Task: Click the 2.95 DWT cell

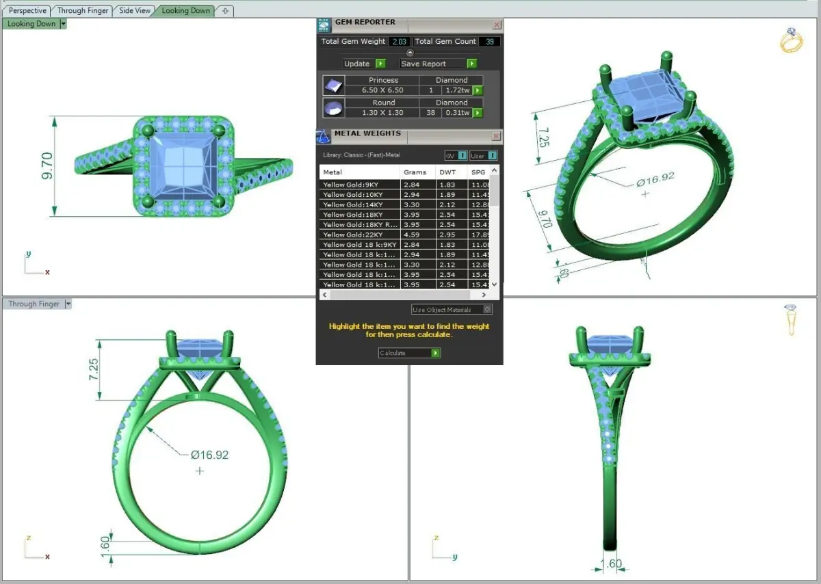Action: (x=452, y=235)
